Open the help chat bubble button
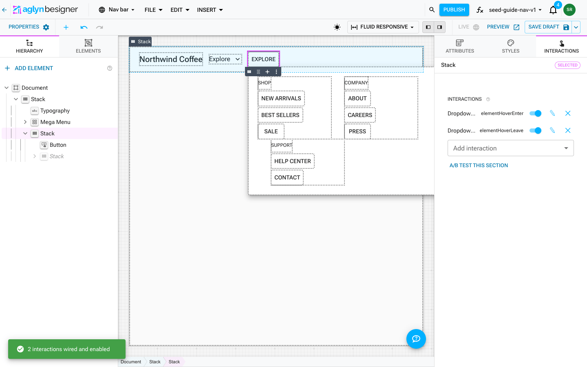This screenshot has width=587, height=367. pos(416,339)
